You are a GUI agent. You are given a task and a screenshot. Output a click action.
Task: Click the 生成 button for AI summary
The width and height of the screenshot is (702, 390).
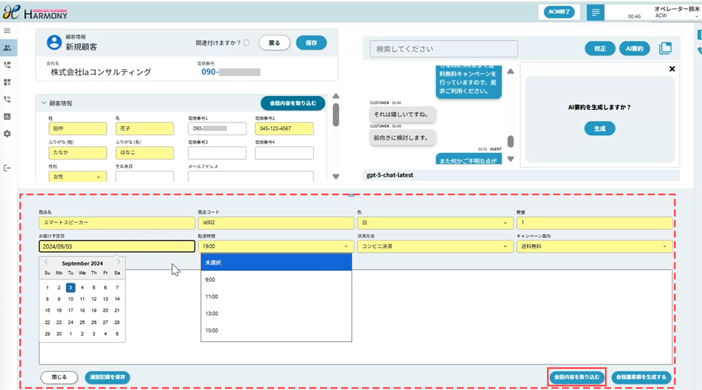coord(600,128)
